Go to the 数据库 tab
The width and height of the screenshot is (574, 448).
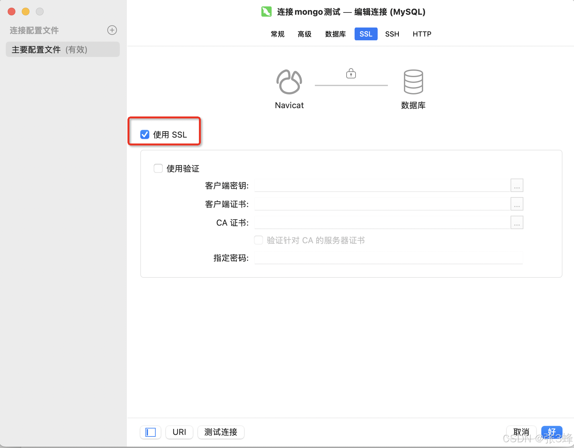(x=335, y=34)
